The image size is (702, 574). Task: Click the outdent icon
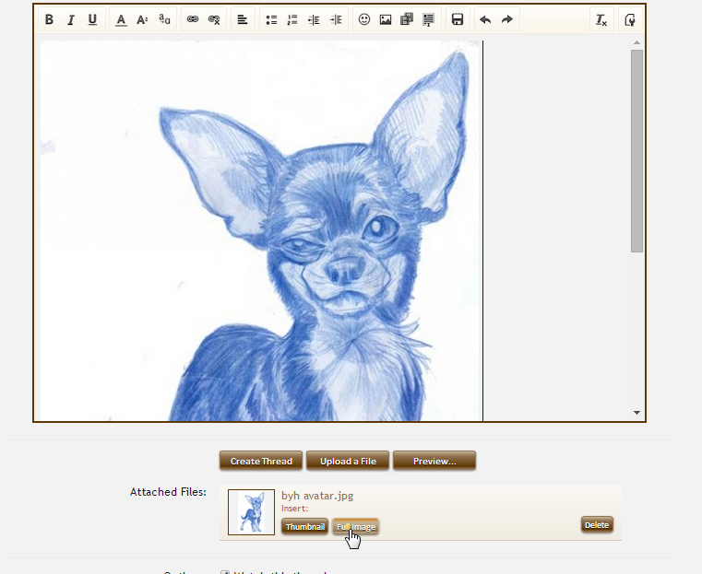click(x=314, y=19)
